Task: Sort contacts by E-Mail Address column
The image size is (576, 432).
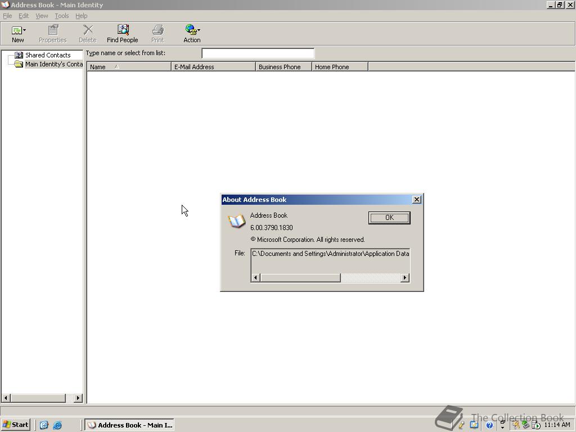Action: click(x=213, y=67)
